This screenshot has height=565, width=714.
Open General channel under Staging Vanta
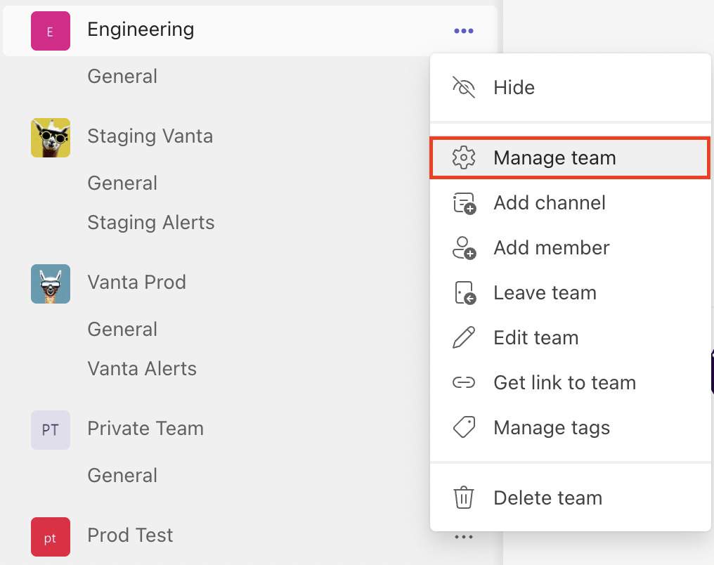tap(122, 183)
